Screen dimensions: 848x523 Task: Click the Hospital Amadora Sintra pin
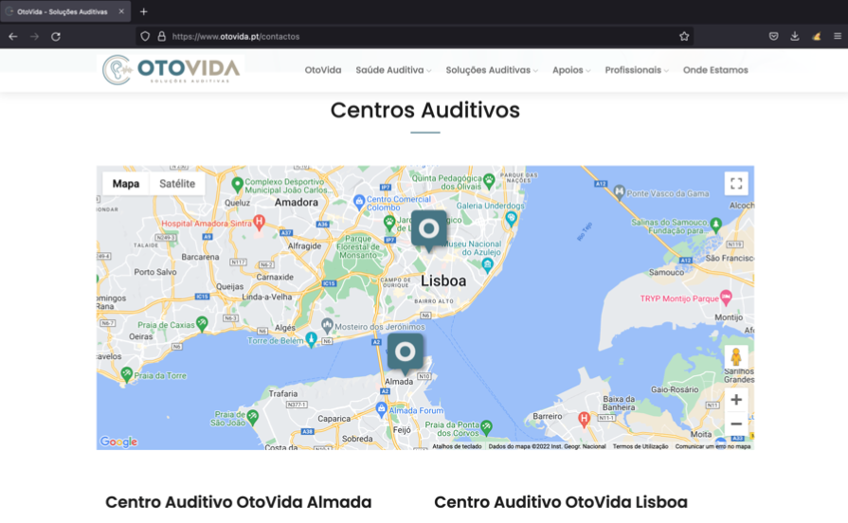(260, 222)
